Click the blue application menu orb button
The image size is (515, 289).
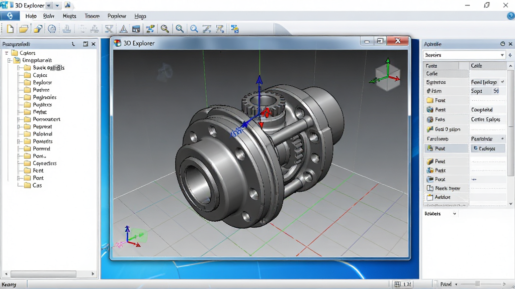point(10,16)
